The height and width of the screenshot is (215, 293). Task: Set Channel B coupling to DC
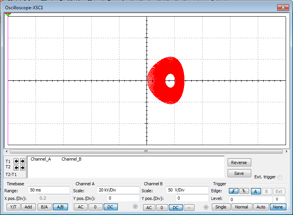click(x=175, y=208)
